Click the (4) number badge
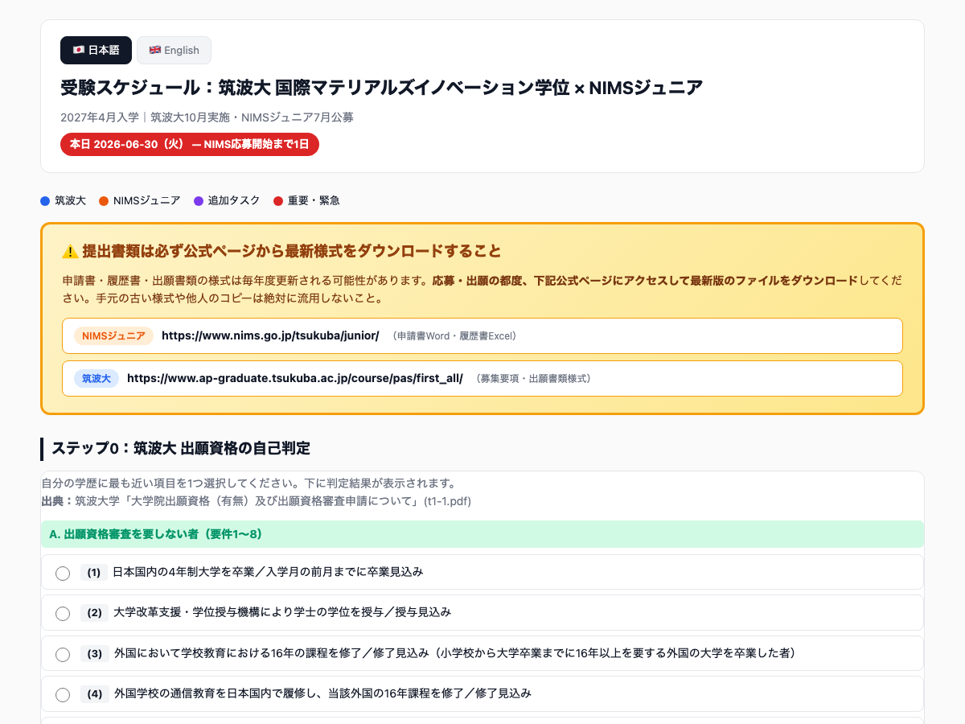This screenshot has height=724, width=965. coord(95,693)
